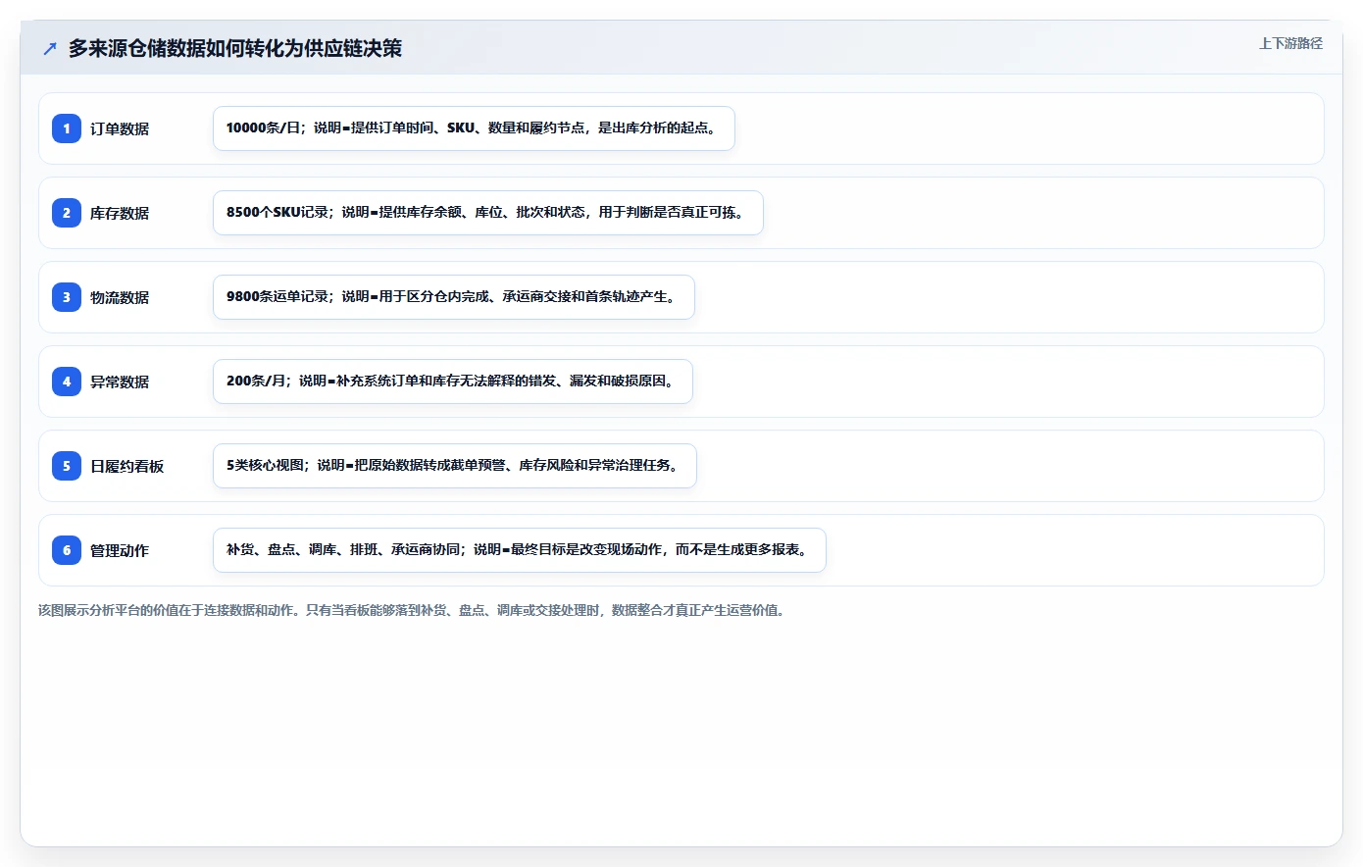Select the 物流数据 label

(120, 297)
